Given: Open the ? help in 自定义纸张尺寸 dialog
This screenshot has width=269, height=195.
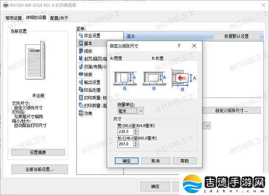Looking at the screenshot, I should coord(179,46).
